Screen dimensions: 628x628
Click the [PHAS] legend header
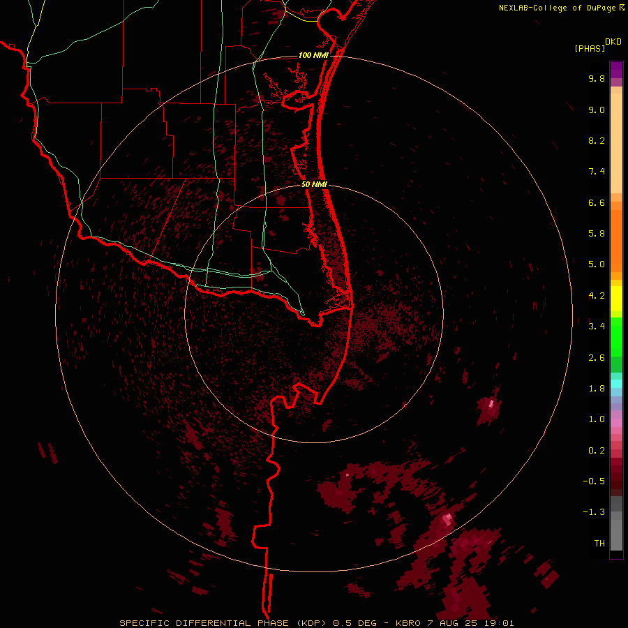click(x=590, y=49)
